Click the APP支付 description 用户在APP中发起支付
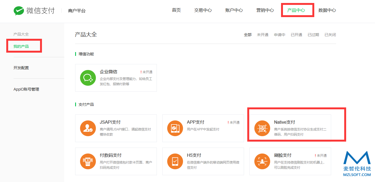The image size is (375, 182). (203, 129)
